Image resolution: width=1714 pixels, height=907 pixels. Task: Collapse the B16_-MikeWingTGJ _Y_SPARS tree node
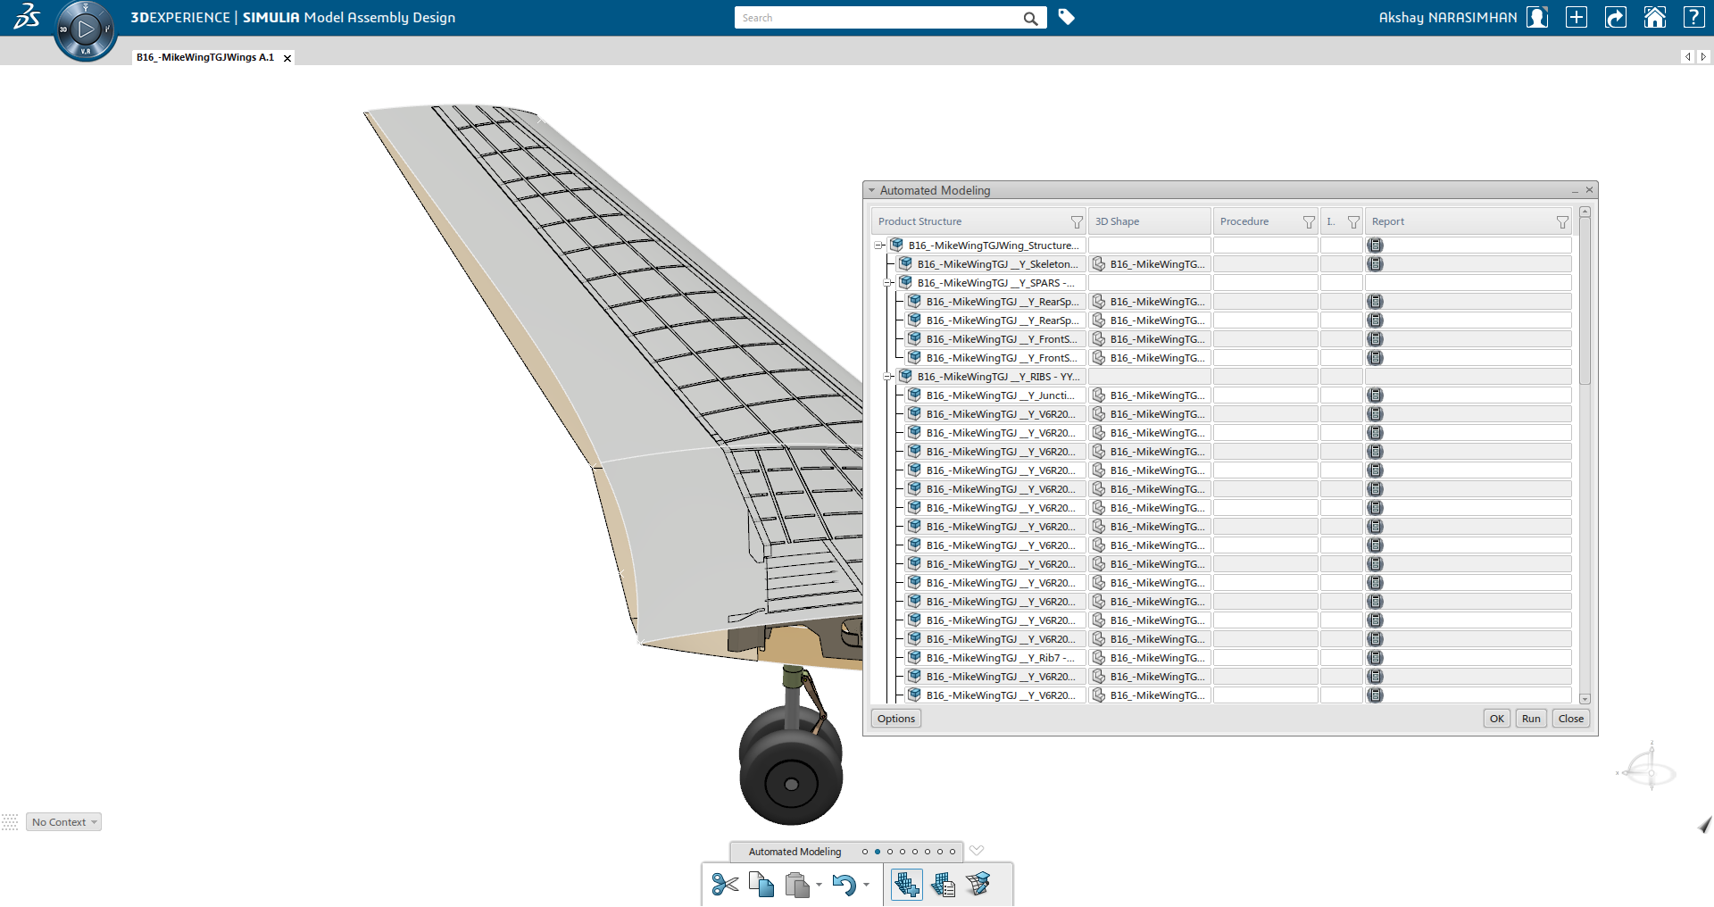[x=888, y=283]
